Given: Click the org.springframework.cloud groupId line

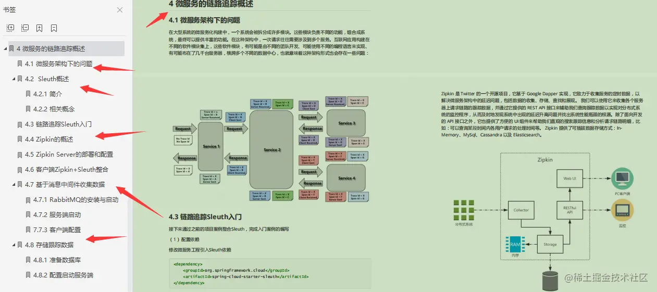Looking at the screenshot, I should point(236,270).
